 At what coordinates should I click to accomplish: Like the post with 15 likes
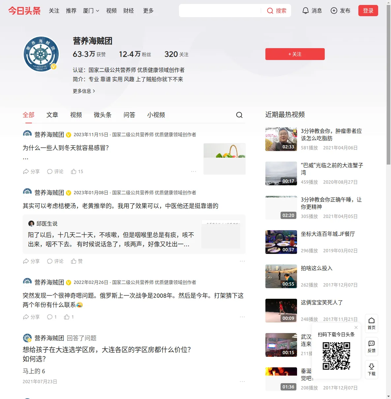[x=77, y=171]
